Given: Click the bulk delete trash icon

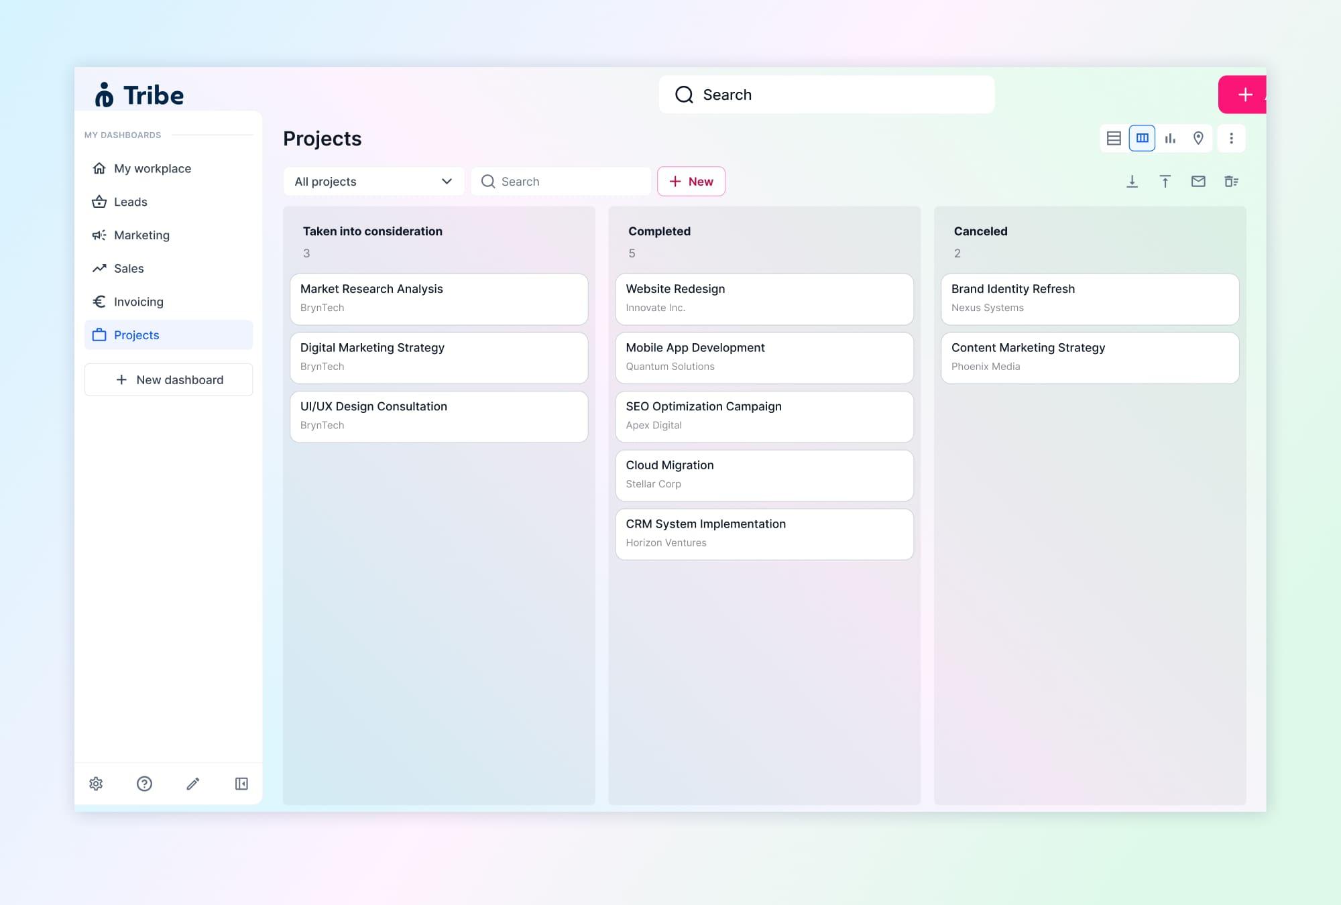Looking at the screenshot, I should tap(1232, 181).
